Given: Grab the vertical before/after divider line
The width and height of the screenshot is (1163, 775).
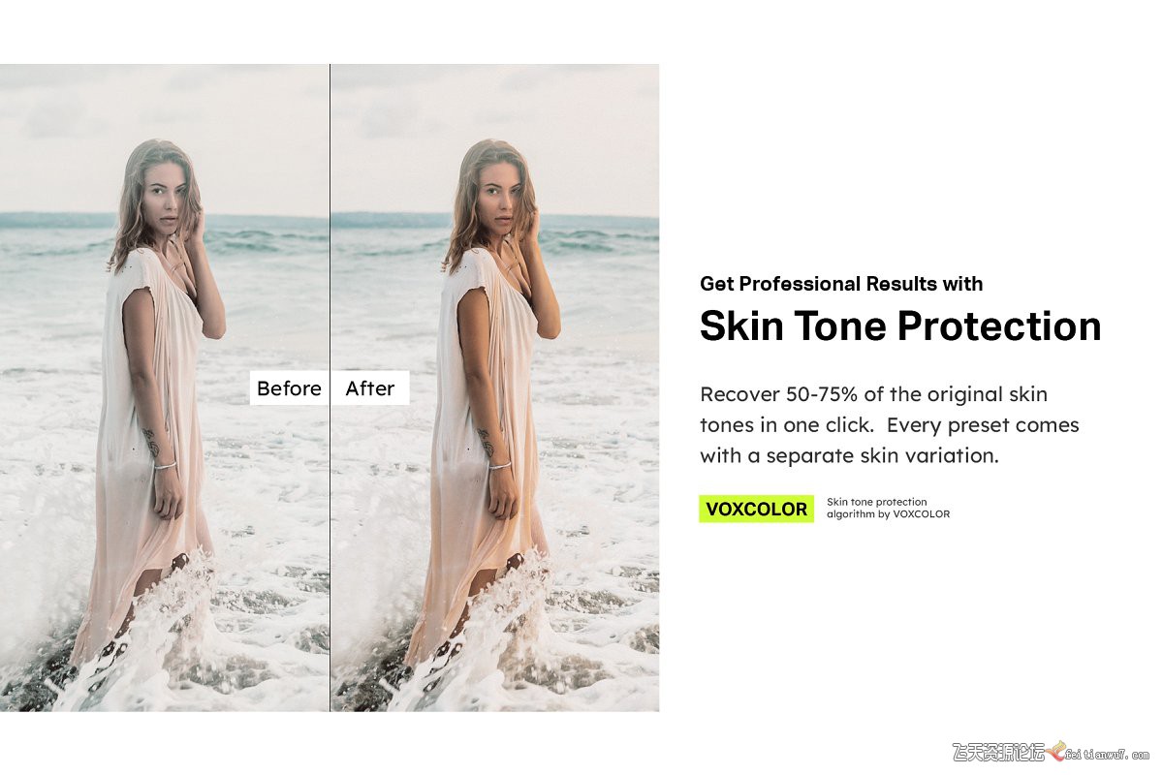Looking at the screenshot, I should pos(330,387).
